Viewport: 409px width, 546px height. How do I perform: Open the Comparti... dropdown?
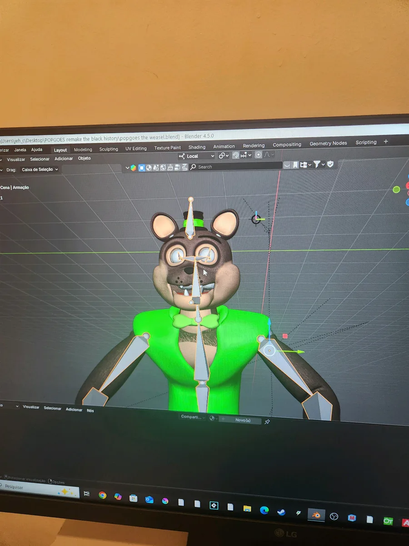tap(193, 417)
